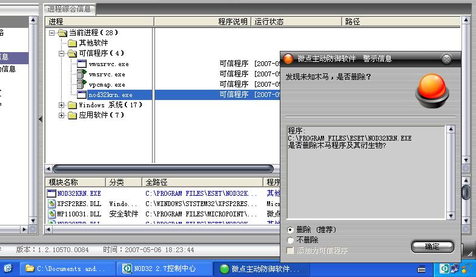476x277 pixels.
Task: Expand the Windows 系统 (17) tree node
Action: tap(62, 105)
